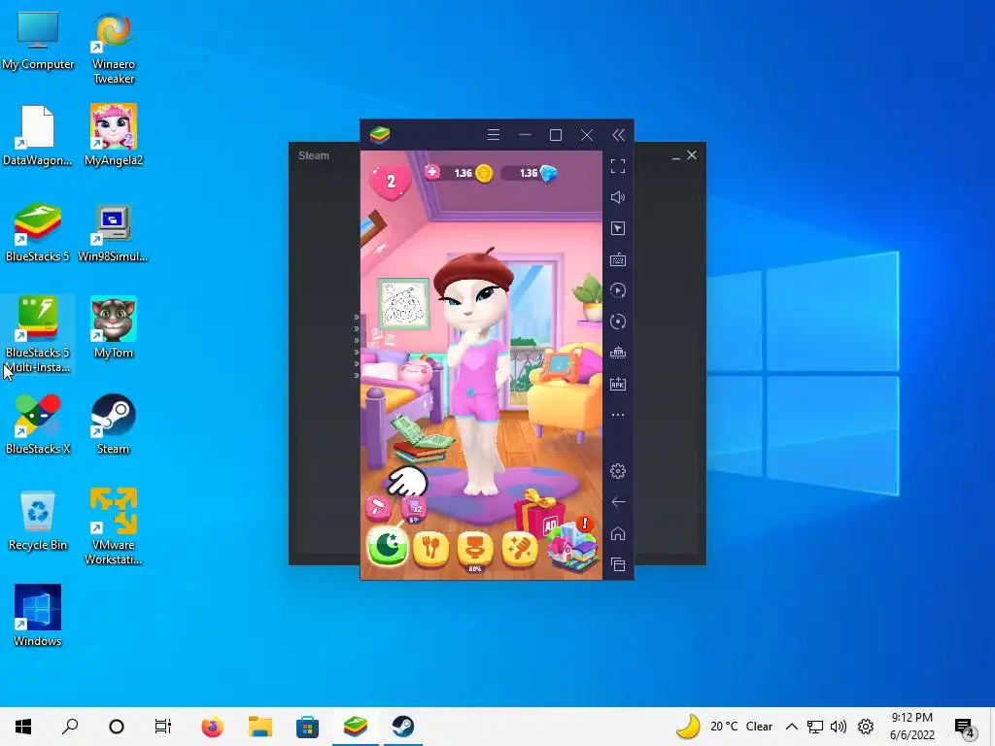The height and width of the screenshot is (746, 995).
Task: Launch Firefox from the taskbar
Action: coord(213,727)
